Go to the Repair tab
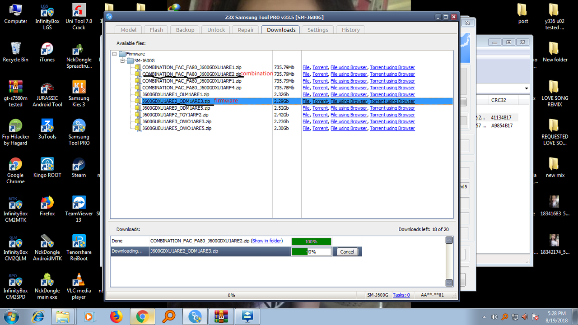Viewport: 578px width, 325px height. click(x=246, y=30)
